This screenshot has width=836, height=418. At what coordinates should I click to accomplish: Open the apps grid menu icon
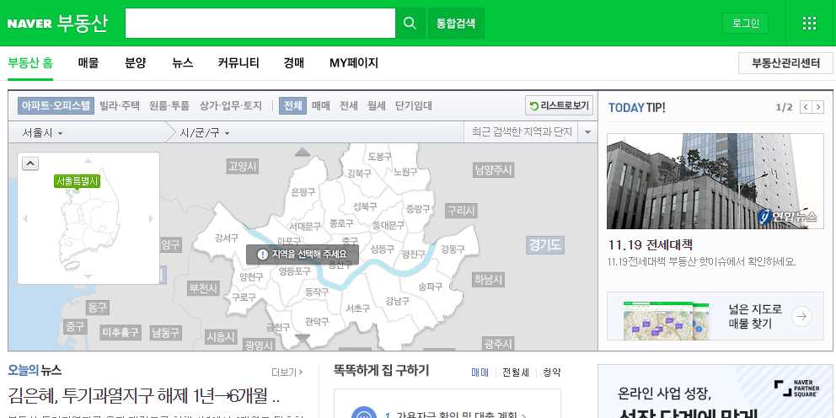click(x=809, y=23)
